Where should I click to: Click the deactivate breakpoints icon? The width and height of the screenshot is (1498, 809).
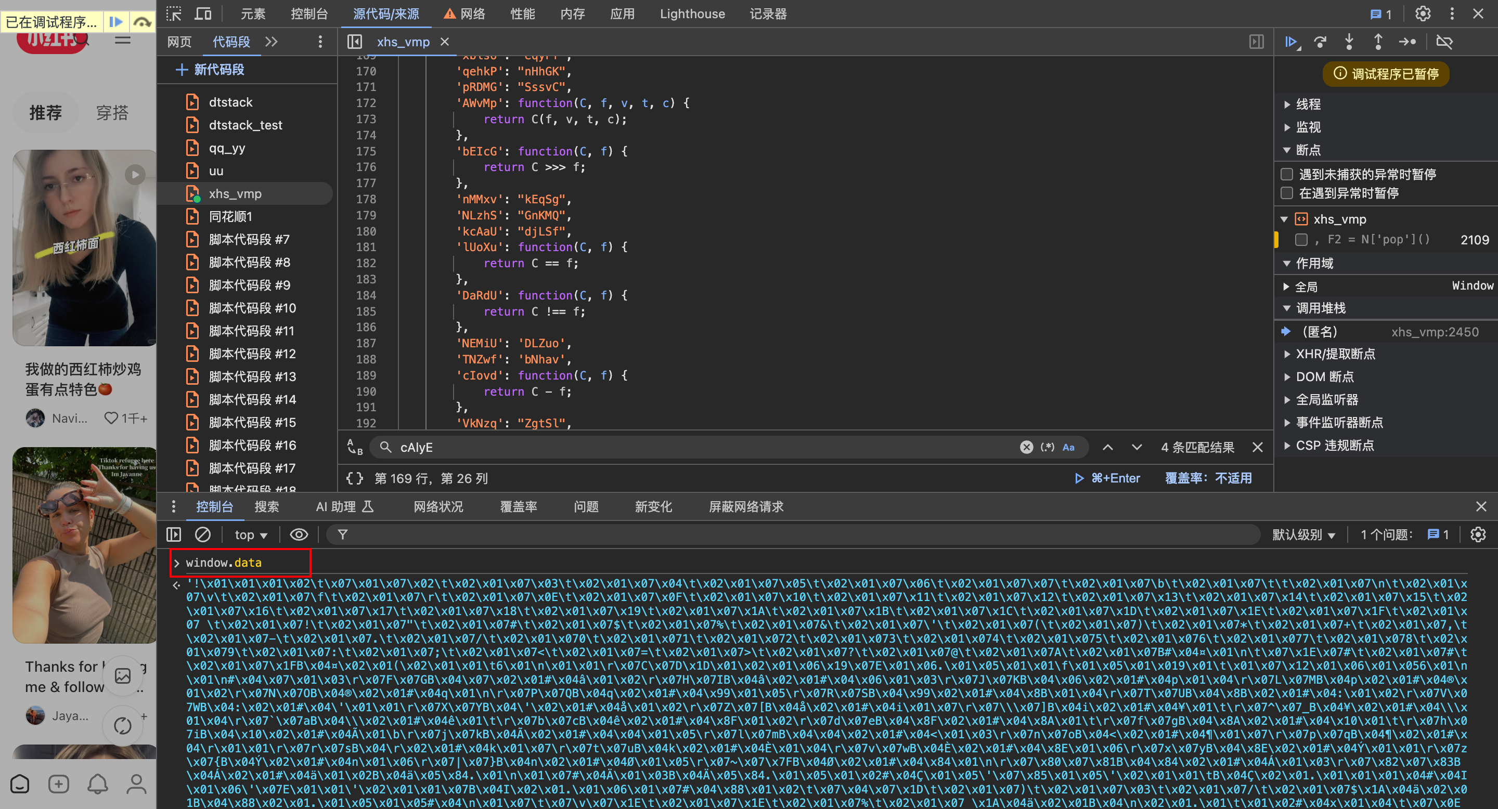1444,42
